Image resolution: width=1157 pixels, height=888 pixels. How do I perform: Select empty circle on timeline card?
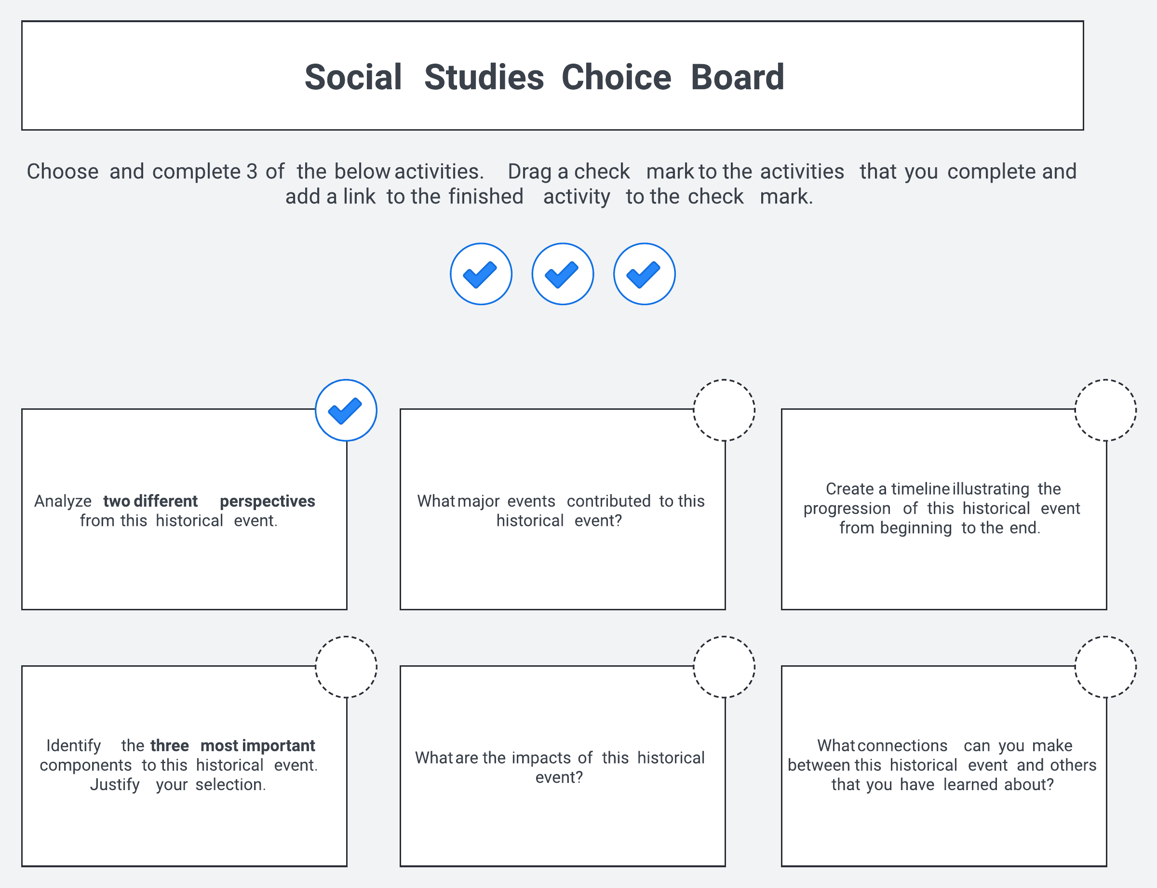tap(1105, 410)
